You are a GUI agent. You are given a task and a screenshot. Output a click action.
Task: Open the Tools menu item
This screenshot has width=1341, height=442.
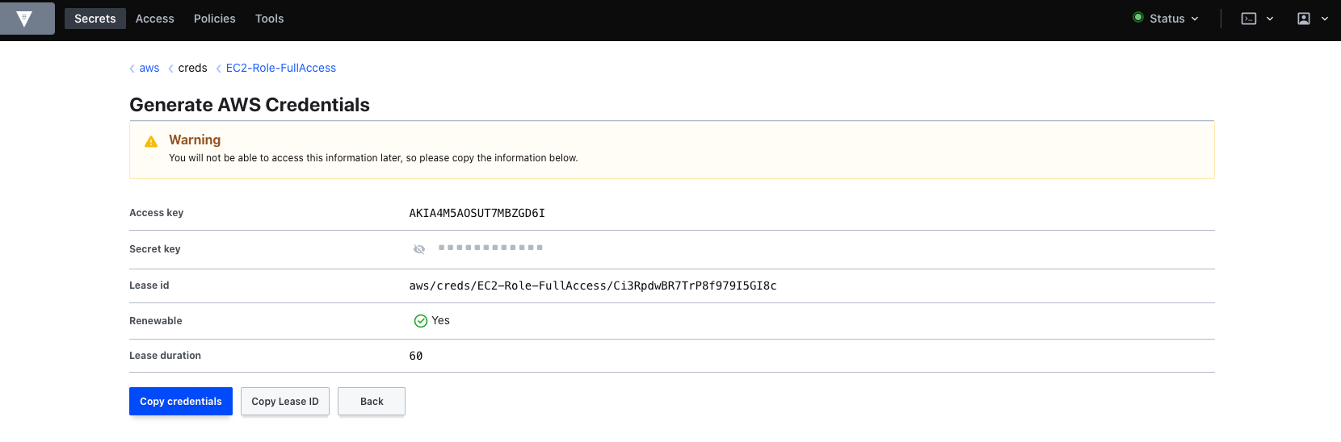tap(270, 19)
